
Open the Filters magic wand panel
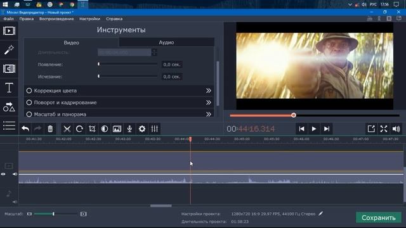point(9,50)
